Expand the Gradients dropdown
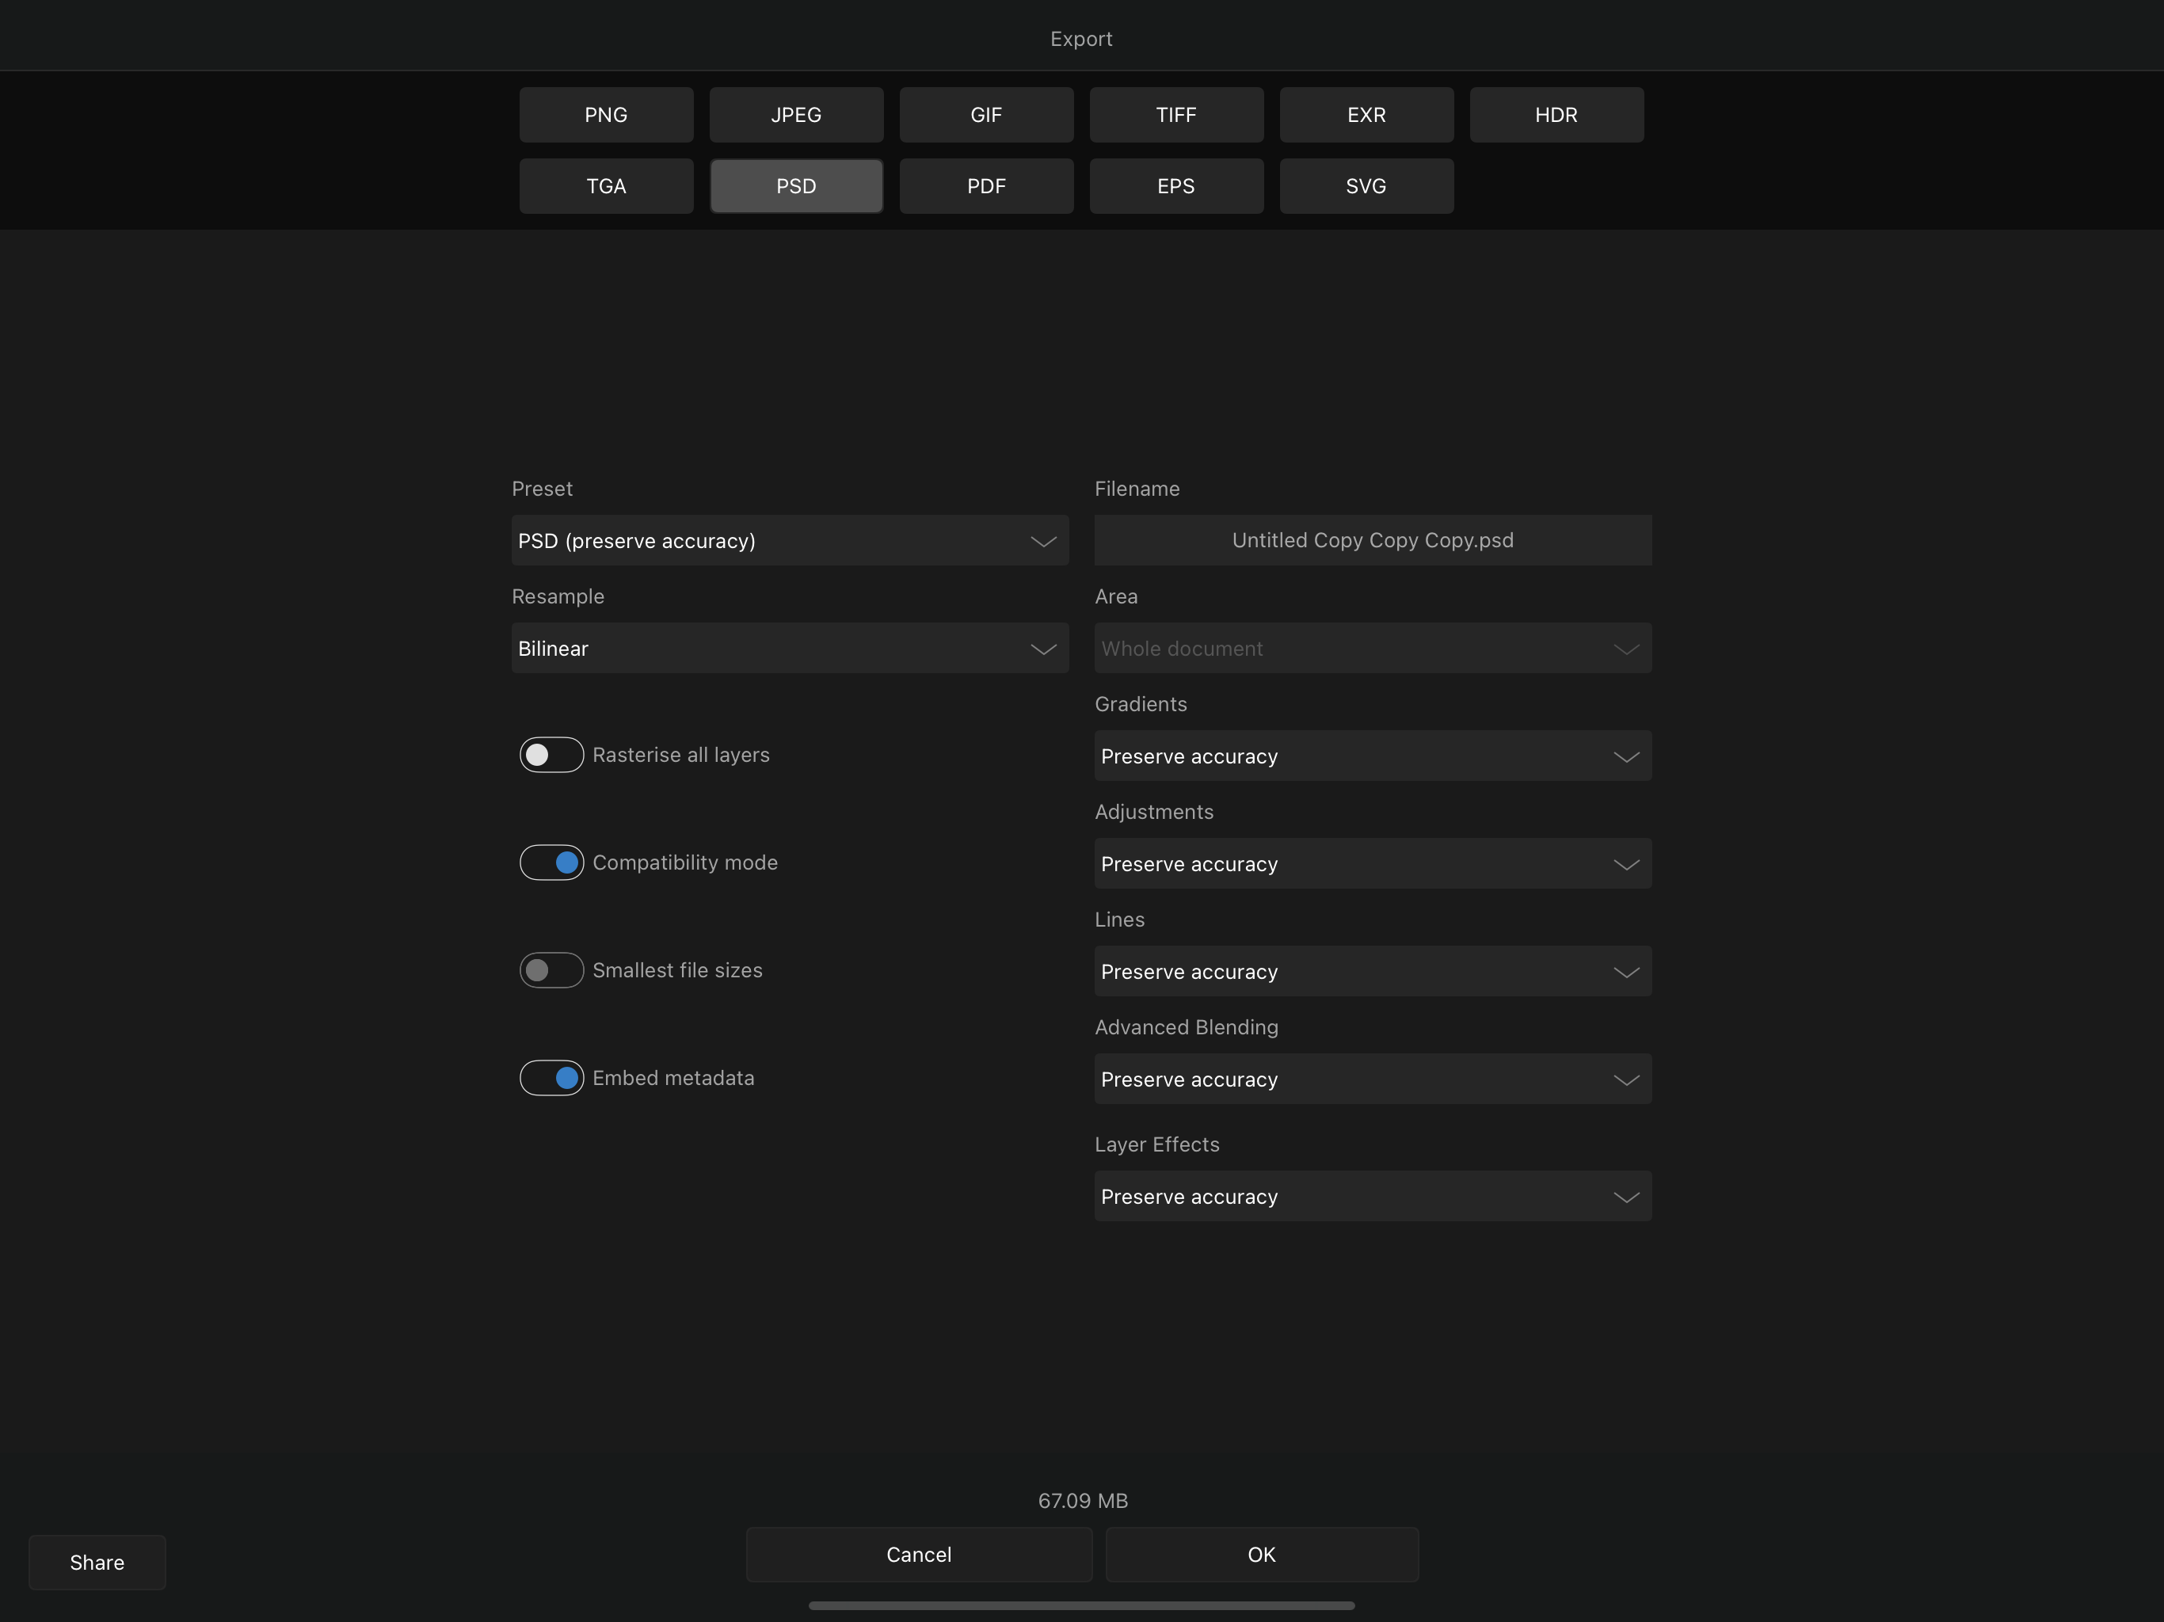The image size is (2164, 1622). (x=1373, y=756)
